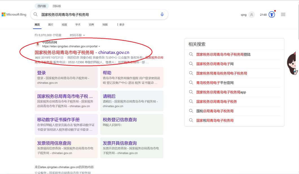Open dropdown arrow beside etax.qingdao URL

coord(99,46)
